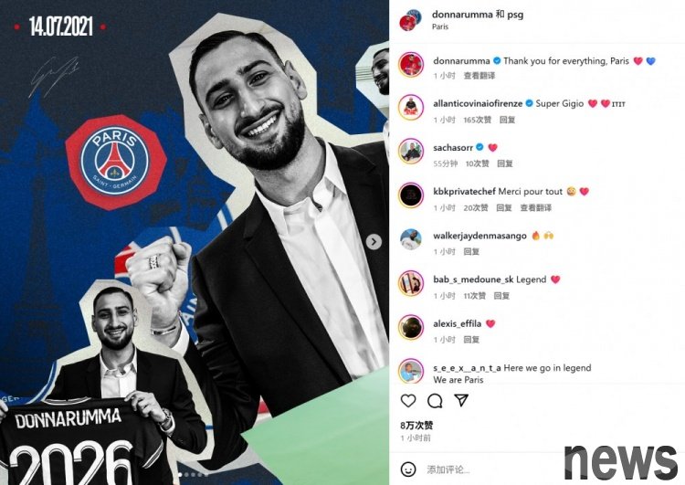View the allanticovinaiofirenze profile picture
This screenshot has width=685, height=485.
click(411, 107)
